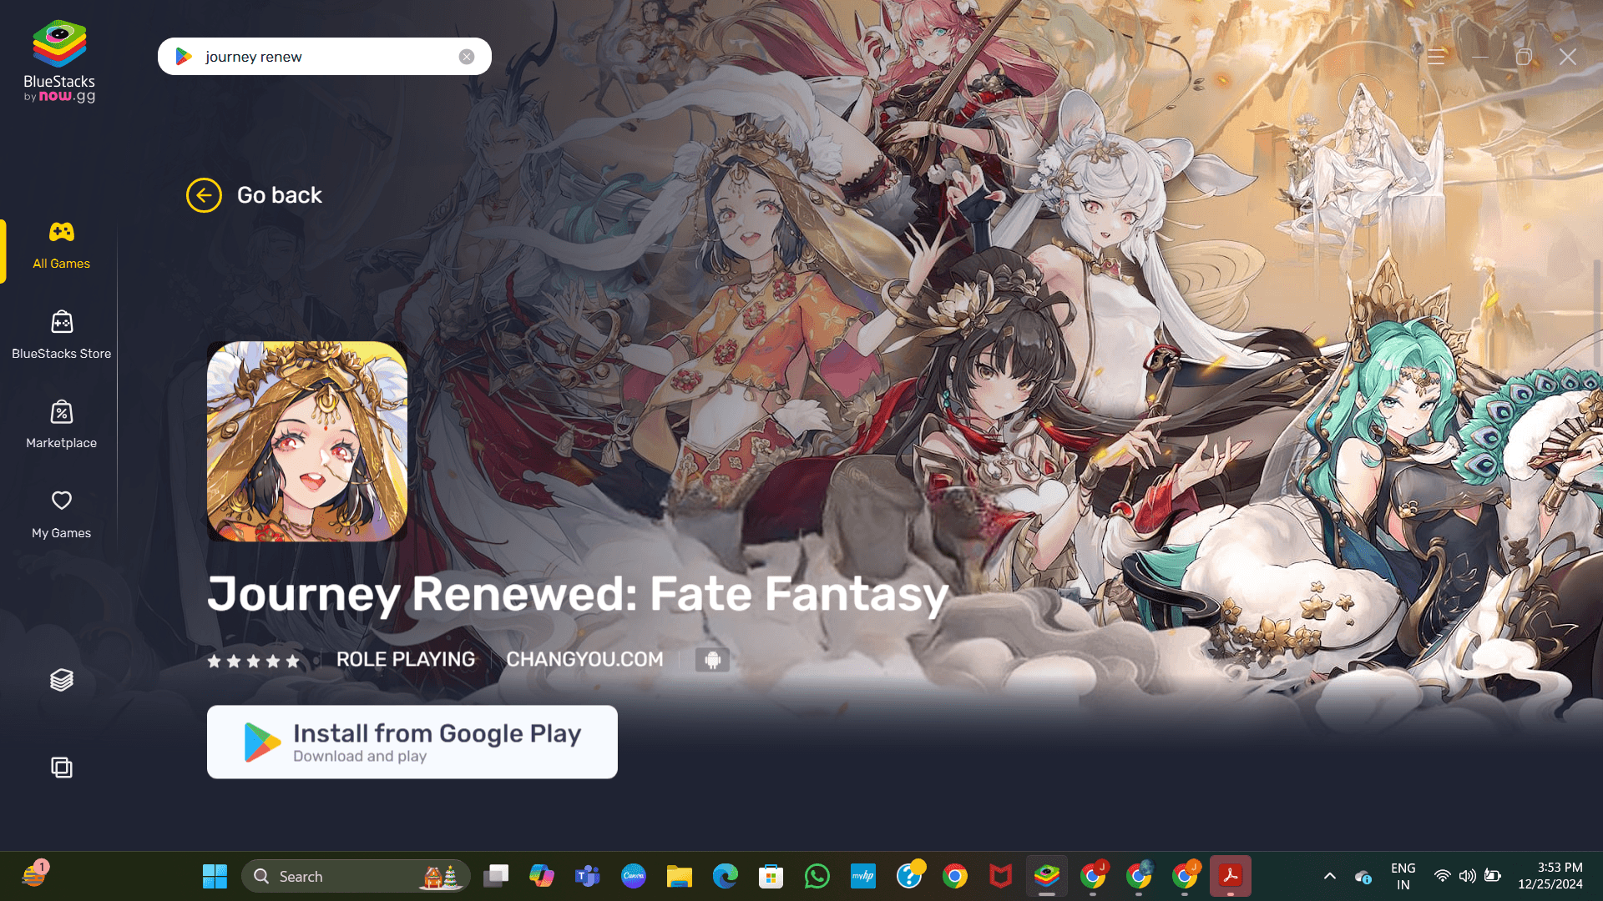Click the Go back label
Screen dimensions: 1603x901
[x=280, y=195]
